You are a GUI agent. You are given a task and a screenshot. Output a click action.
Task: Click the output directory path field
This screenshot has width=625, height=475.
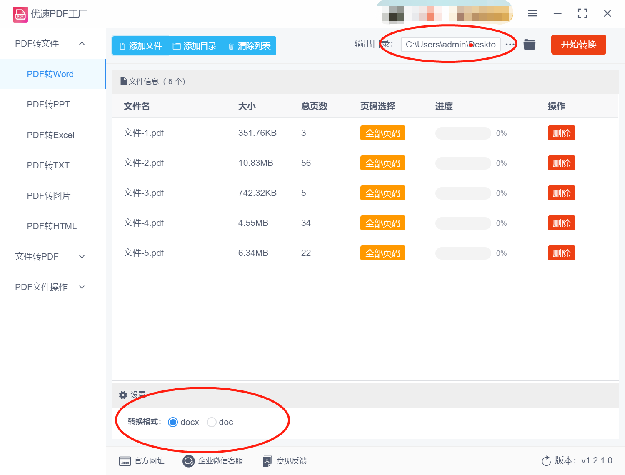pyautogui.click(x=451, y=45)
